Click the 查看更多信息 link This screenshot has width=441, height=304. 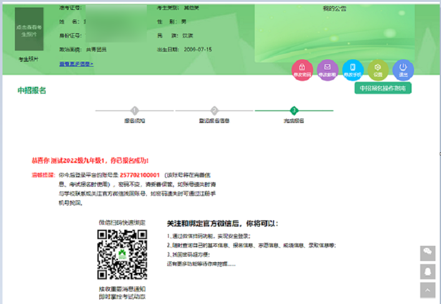(76, 63)
